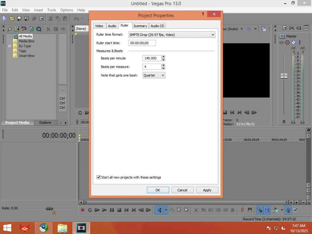Switch to the Explorer tab

click(45, 122)
